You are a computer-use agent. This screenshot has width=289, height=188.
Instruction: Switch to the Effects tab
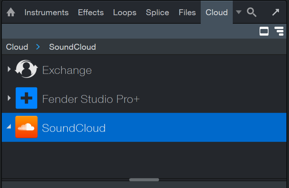[91, 13]
